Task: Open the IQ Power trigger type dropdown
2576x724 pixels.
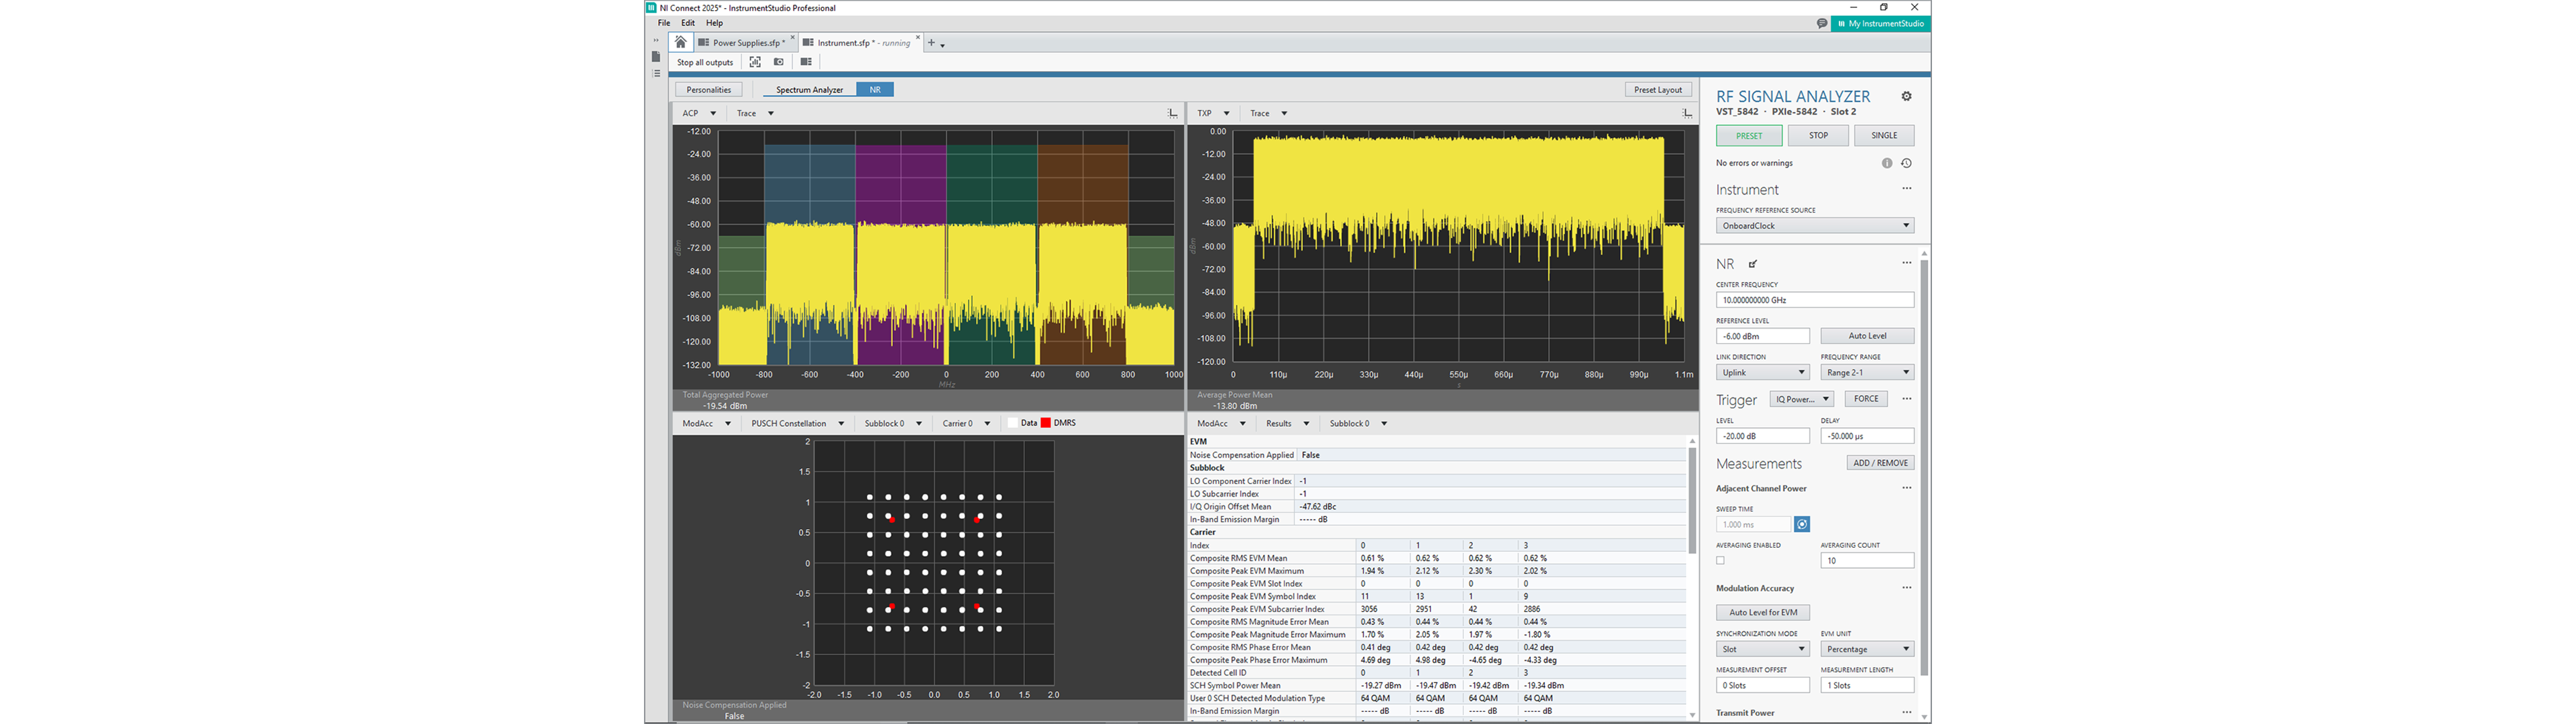Action: (1801, 399)
